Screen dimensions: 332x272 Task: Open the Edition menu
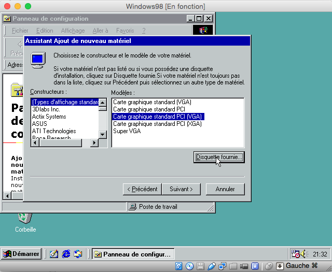(x=45, y=31)
